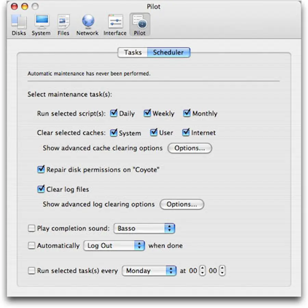The image size is (308, 308).
Task: Change the scheduled day from Monday
Action: (x=149, y=270)
